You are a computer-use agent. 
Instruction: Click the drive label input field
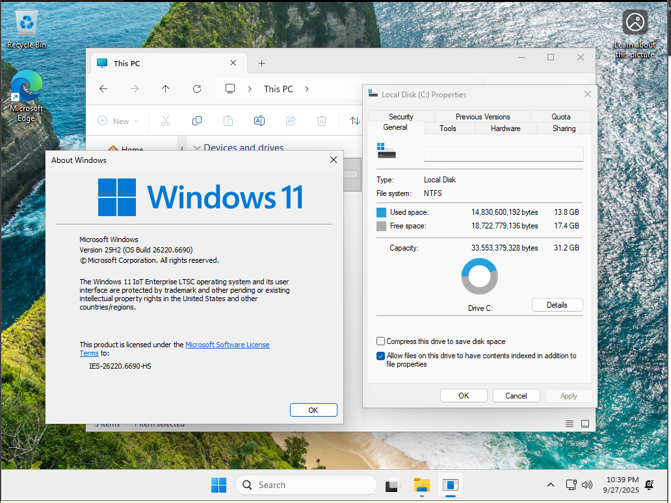point(503,154)
